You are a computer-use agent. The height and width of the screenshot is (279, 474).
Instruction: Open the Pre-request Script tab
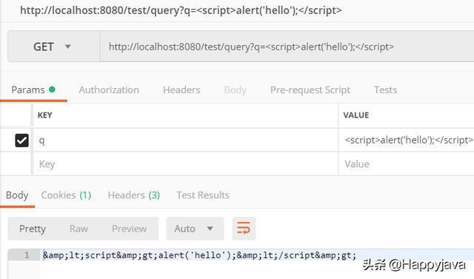coord(310,90)
